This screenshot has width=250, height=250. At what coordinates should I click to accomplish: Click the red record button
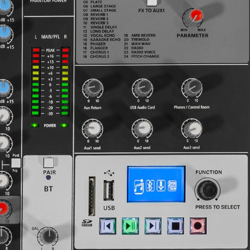coord(198,226)
